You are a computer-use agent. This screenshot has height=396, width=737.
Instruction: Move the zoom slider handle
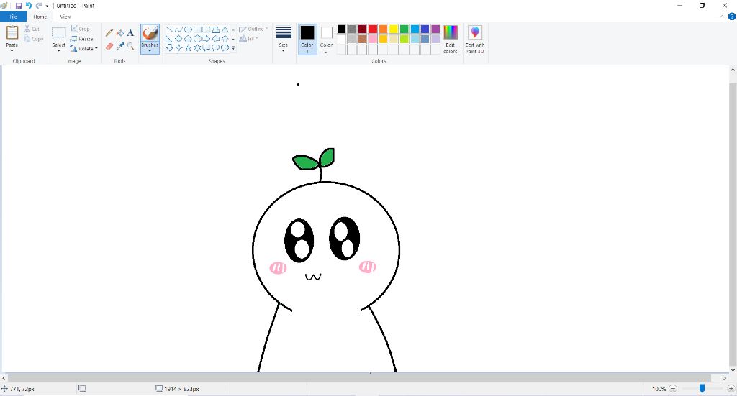tap(702, 389)
